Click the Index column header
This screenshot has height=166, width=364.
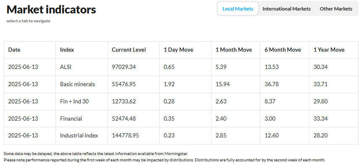coord(81,50)
